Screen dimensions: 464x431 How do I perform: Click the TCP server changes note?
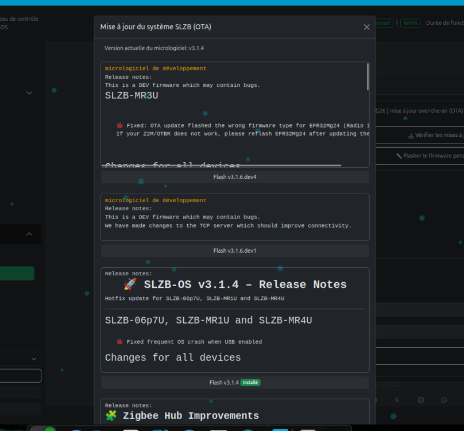click(228, 225)
